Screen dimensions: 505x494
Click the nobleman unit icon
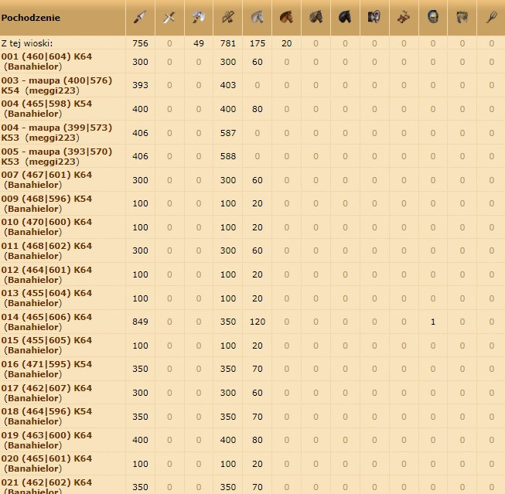coord(462,17)
